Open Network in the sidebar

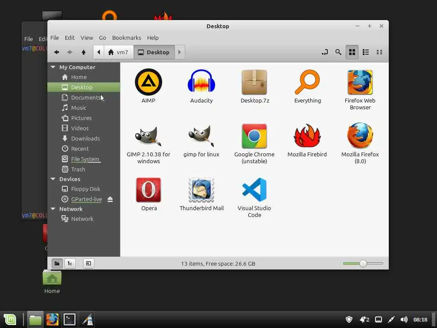pos(84,219)
